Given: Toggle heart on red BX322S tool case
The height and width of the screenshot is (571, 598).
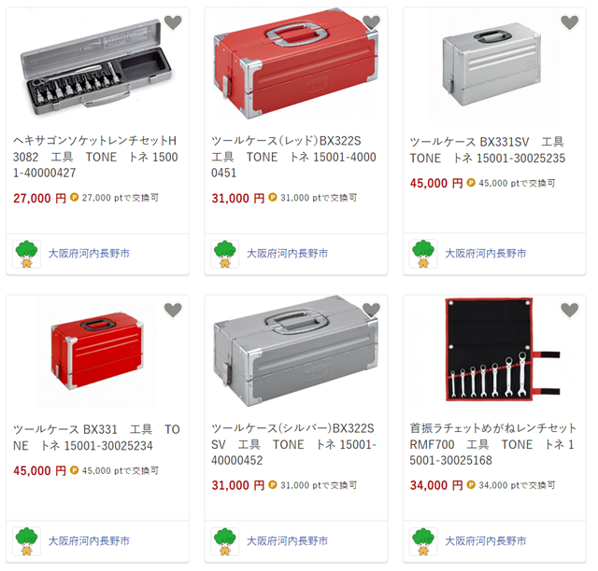Looking at the screenshot, I should point(371,22).
